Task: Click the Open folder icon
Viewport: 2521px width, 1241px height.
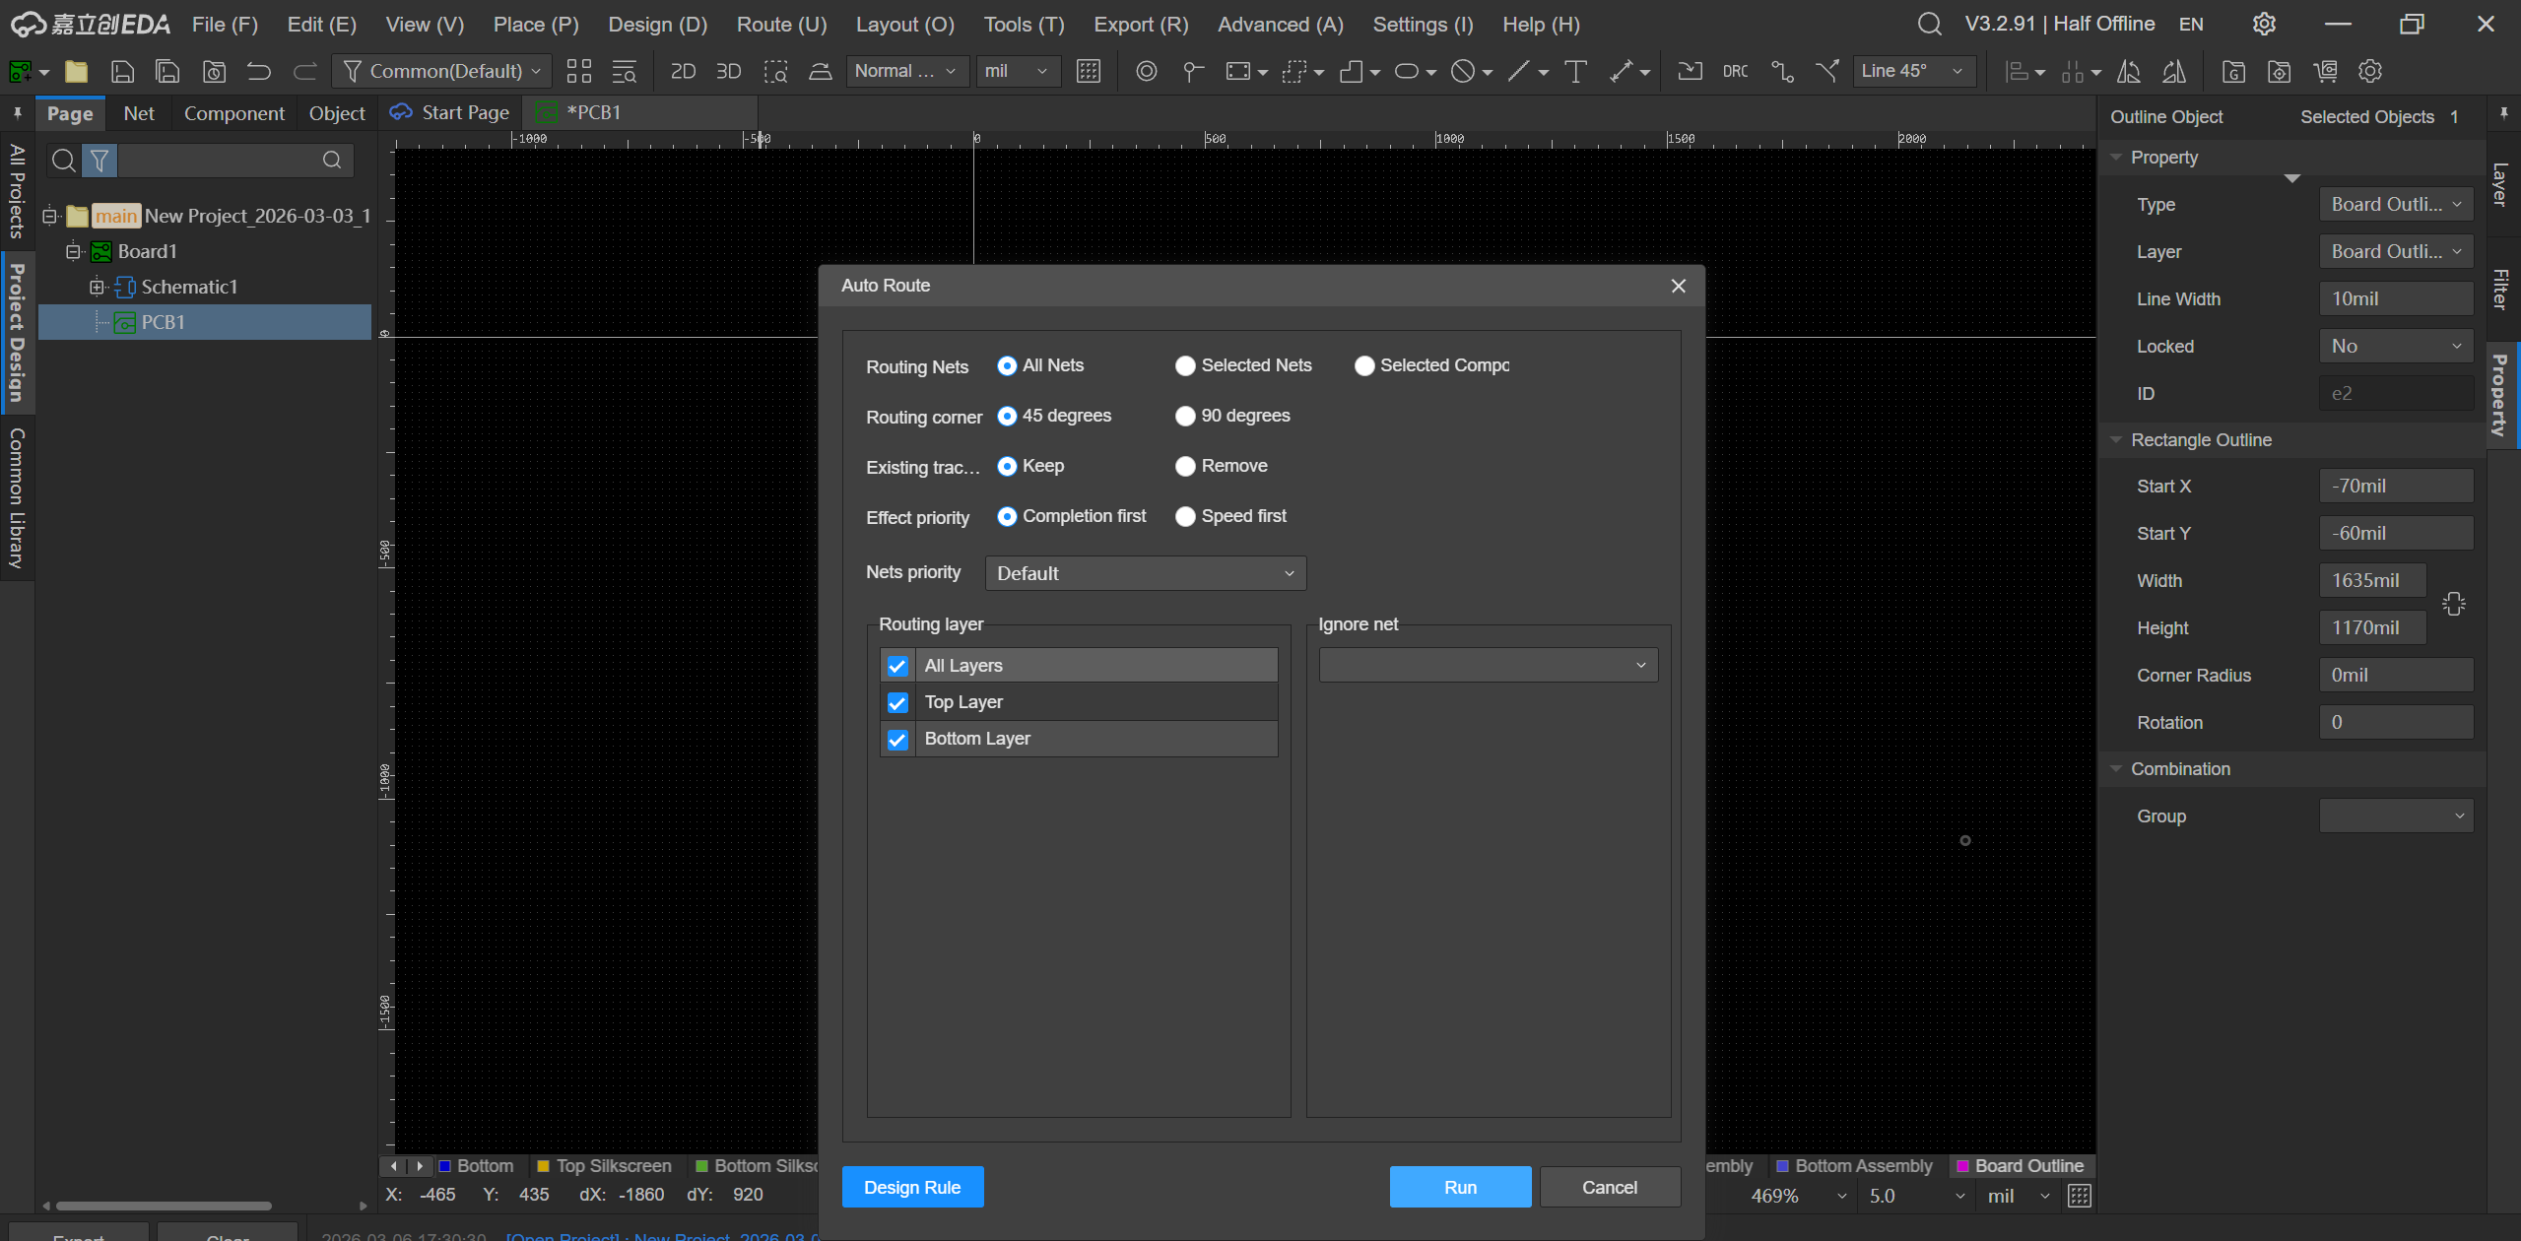Action: (76, 71)
